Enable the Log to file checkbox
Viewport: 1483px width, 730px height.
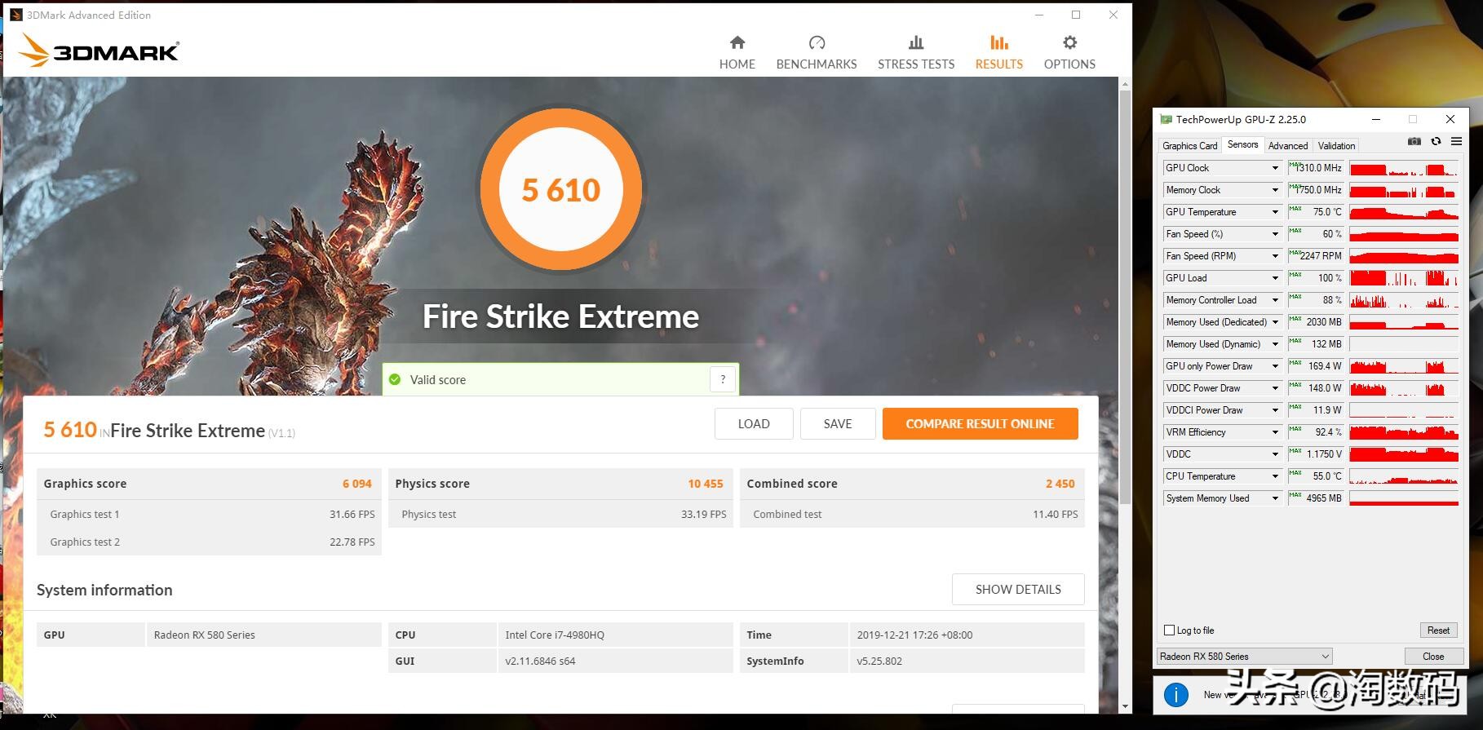1169,630
